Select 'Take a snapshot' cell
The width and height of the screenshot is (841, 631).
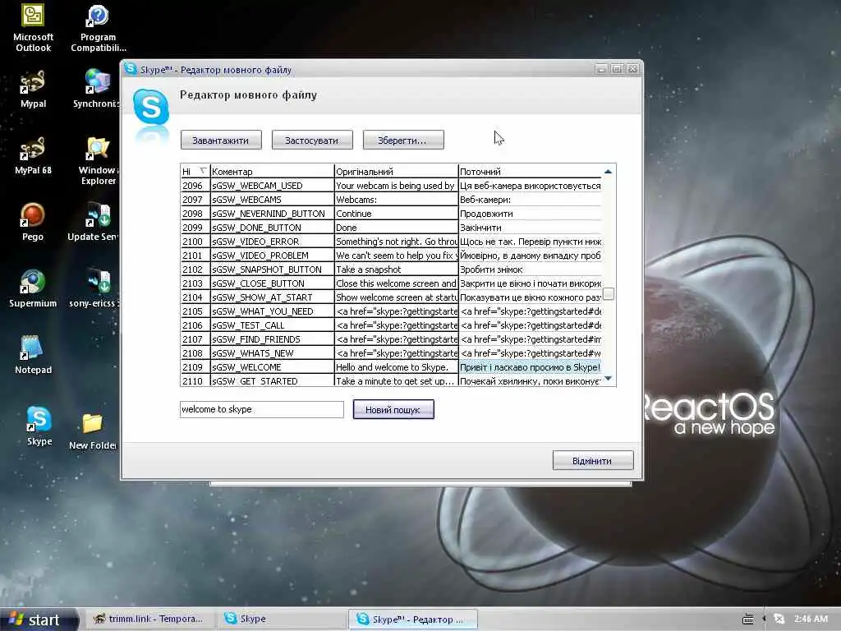pyautogui.click(x=396, y=269)
